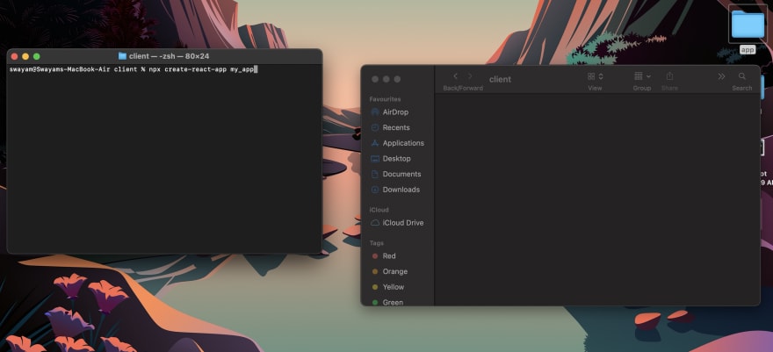
Task: Select the Green tag in Finder
Action: pyautogui.click(x=387, y=302)
